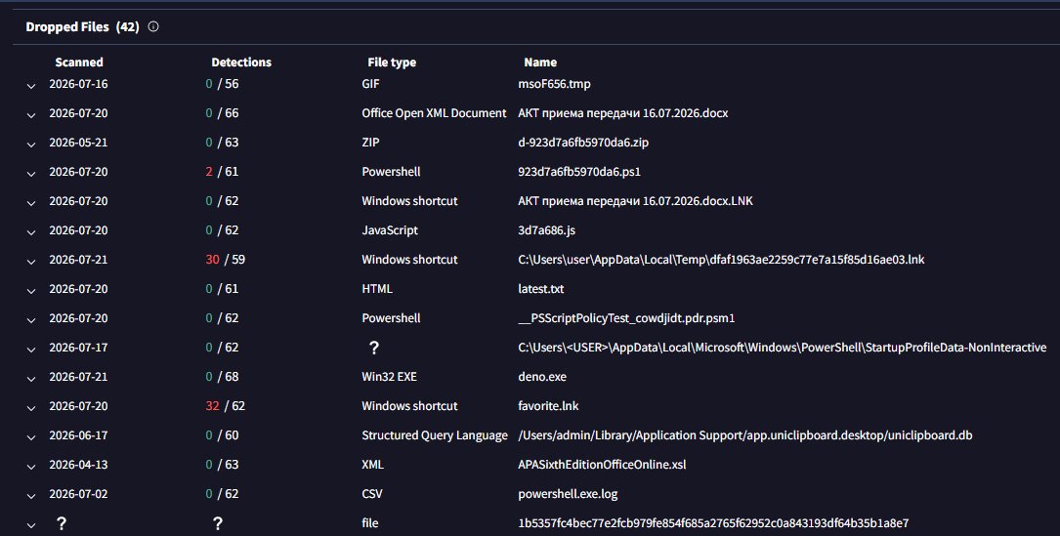Image resolution: width=1060 pixels, height=536 pixels.
Task: Click the scanned date 2026-07-16
Action: 78,84
